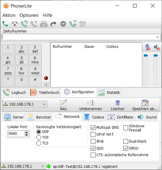The height and width of the screenshot is (170, 162).
Task: Select the Konfiguration tab
Action: click(79, 92)
